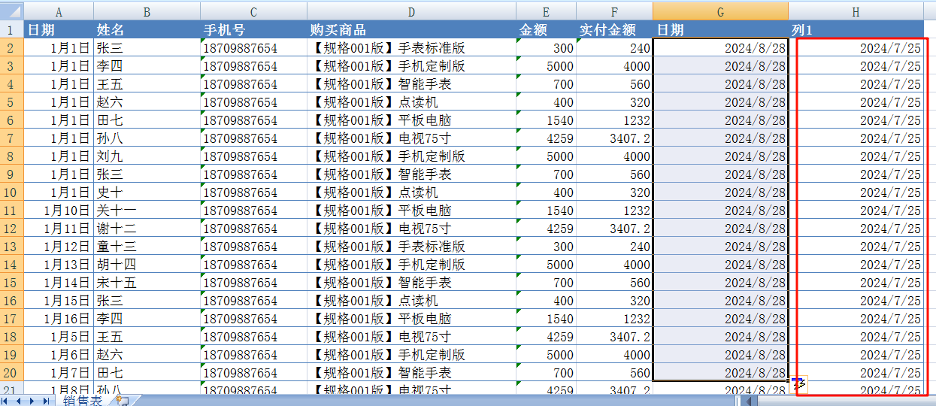
Task: Select the 2024/8/28 cell in row 2
Action: pyautogui.click(x=721, y=48)
